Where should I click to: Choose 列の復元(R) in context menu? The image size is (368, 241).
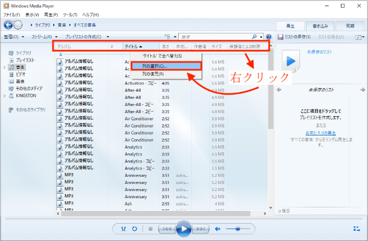(x=166, y=74)
